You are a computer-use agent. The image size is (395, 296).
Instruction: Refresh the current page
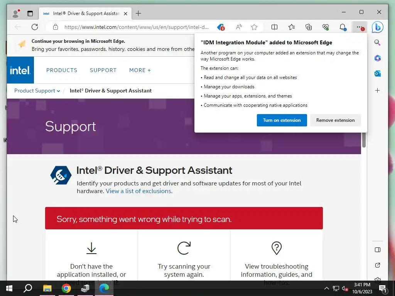[x=35, y=27]
